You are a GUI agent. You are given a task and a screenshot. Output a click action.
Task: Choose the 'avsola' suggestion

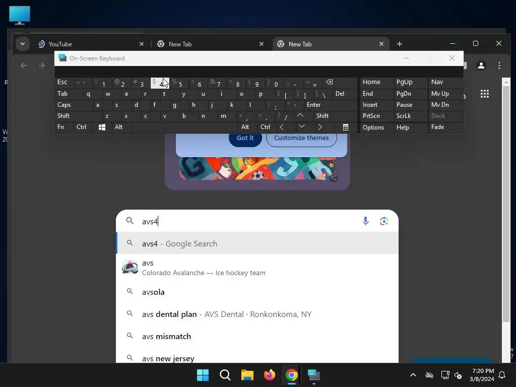257,292
